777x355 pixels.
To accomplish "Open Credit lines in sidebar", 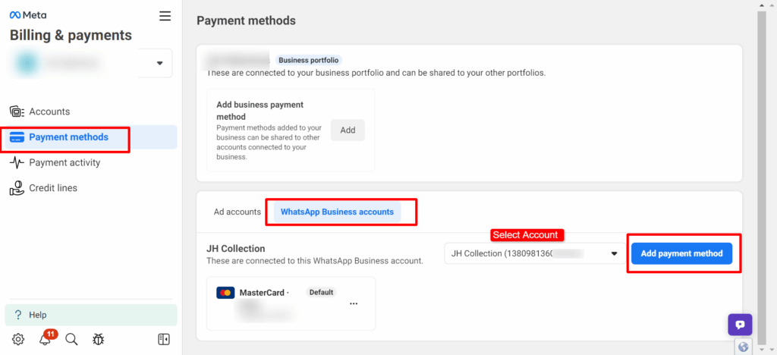I will pyautogui.click(x=53, y=187).
